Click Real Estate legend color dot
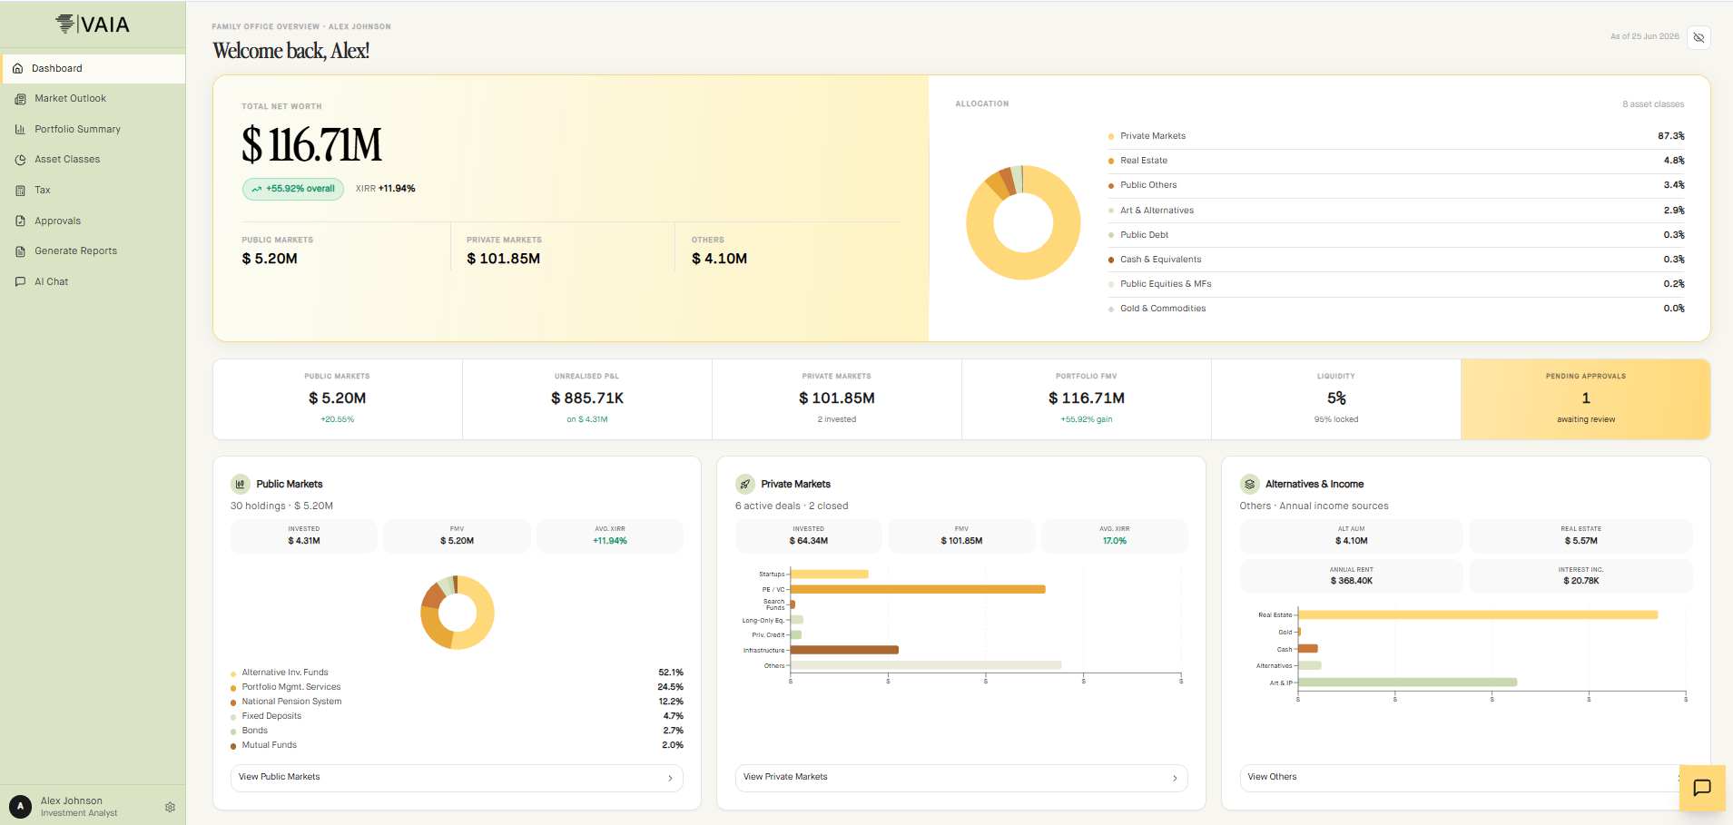Image resolution: width=1733 pixels, height=825 pixels. (1111, 161)
